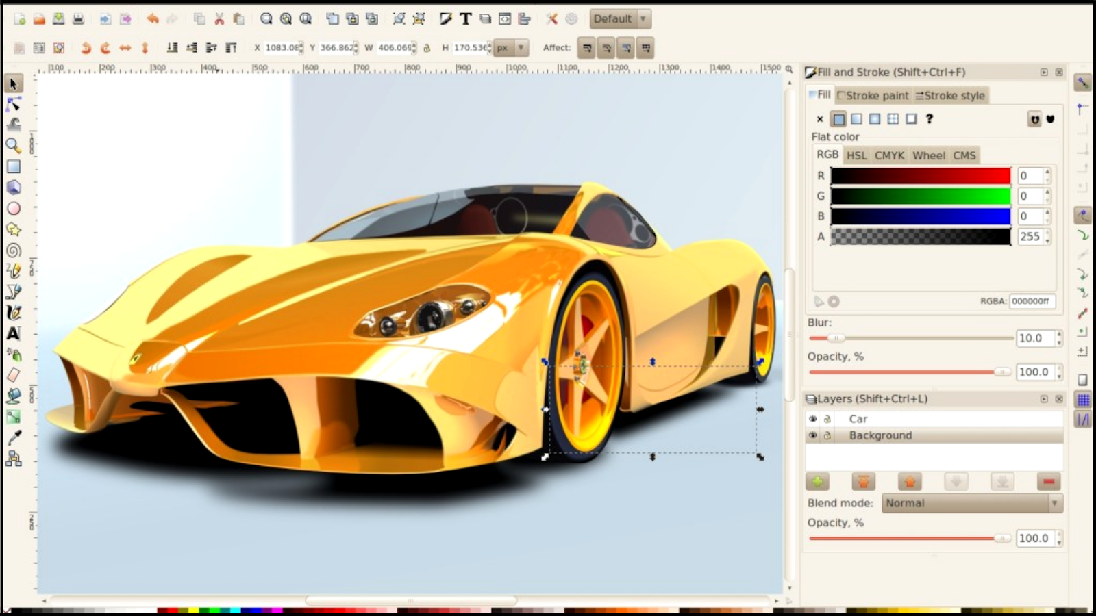This screenshot has height=616, width=1096.
Task: Expand the Blend mode dropdown
Action: click(x=972, y=503)
